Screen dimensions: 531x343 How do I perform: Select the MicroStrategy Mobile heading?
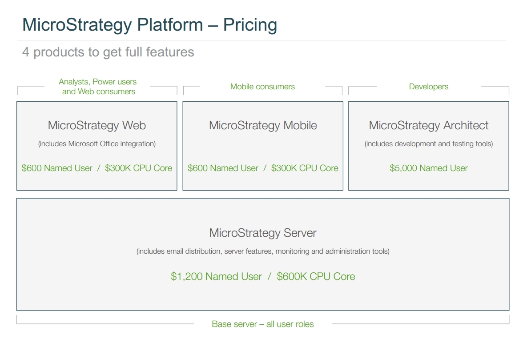263,125
